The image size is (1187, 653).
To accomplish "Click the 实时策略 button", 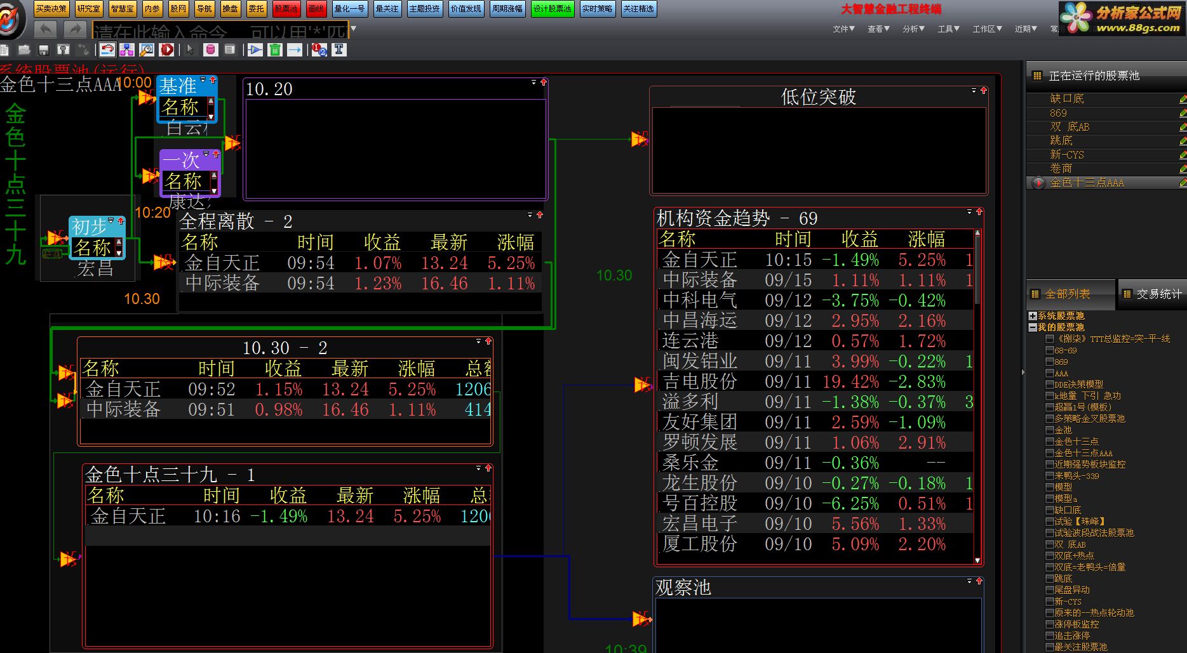I will click(598, 9).
